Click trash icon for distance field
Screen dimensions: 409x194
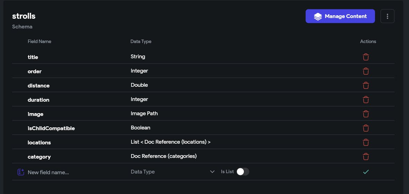pos(366,85)
